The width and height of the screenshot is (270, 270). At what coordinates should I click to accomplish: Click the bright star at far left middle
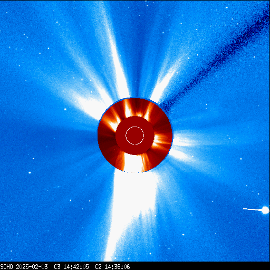[x=30, y=172]
